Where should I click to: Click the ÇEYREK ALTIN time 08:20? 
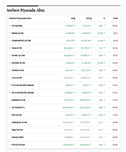pyautogui.click(x=115, y=63)
